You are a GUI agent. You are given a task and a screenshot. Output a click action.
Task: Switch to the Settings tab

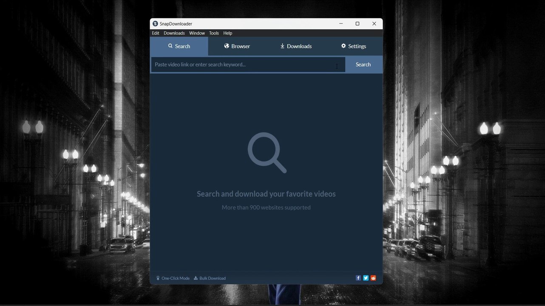click(354, 46)
